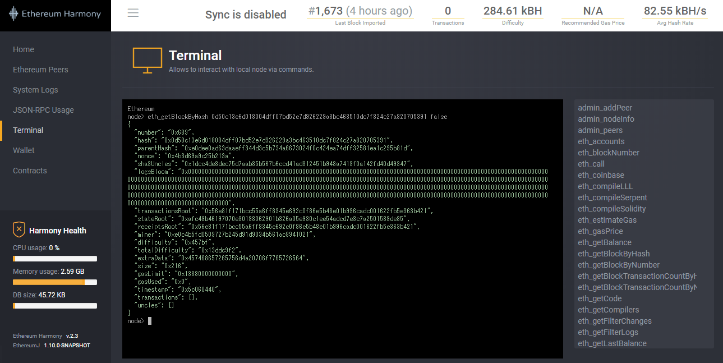Click the Memory usage progress bar

[x=55, y=282]
